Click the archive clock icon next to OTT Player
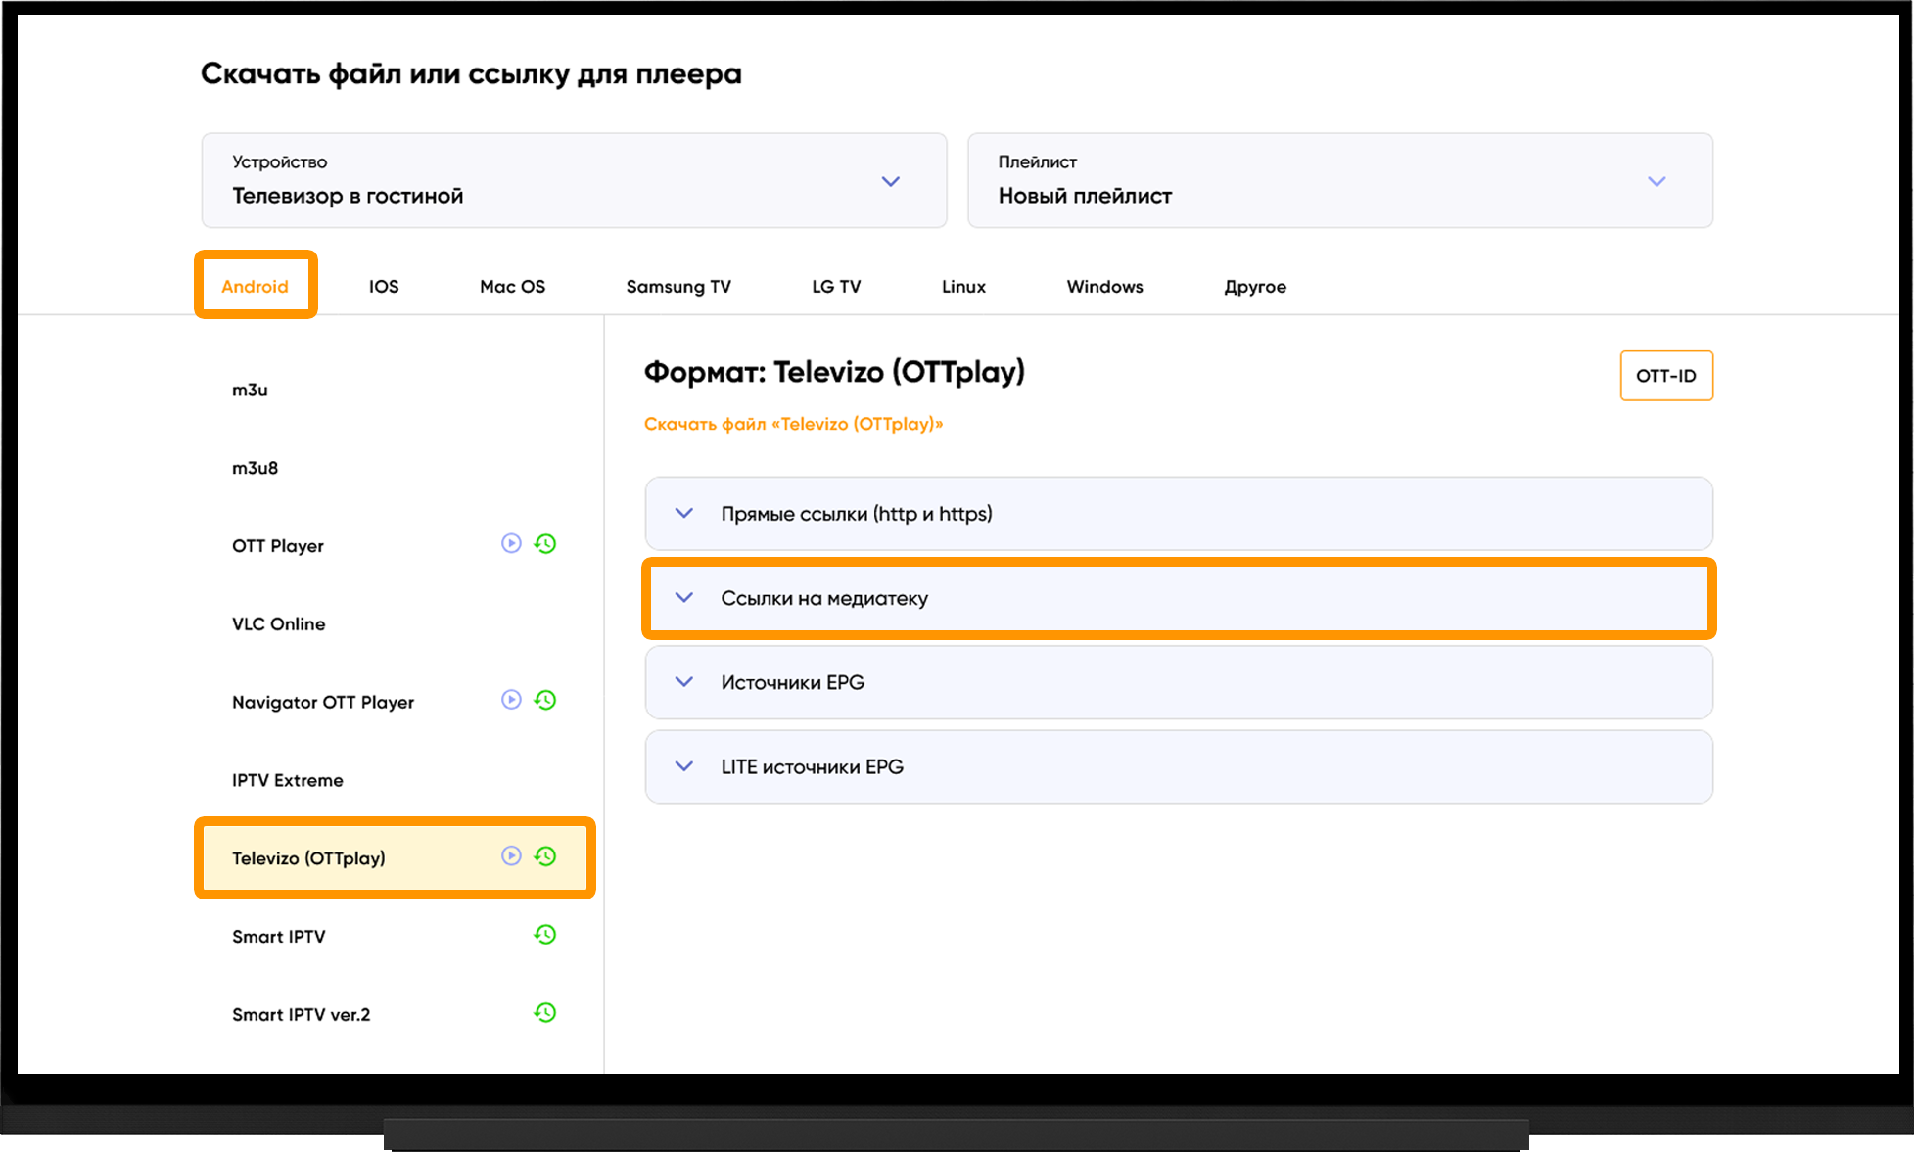Screen dimensions: 1914x1152 coord(545,543)
